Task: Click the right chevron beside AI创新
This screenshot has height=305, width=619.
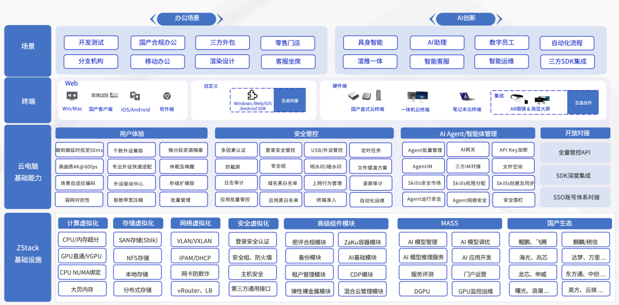Action: pyautogui.click(x=499, y=18)
